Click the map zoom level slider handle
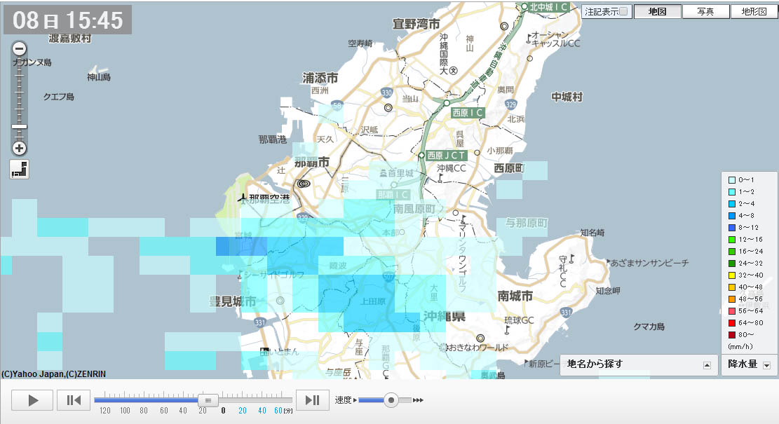This screenshot has height=424, width=779. pyautogui.click(x=20, y=126)
